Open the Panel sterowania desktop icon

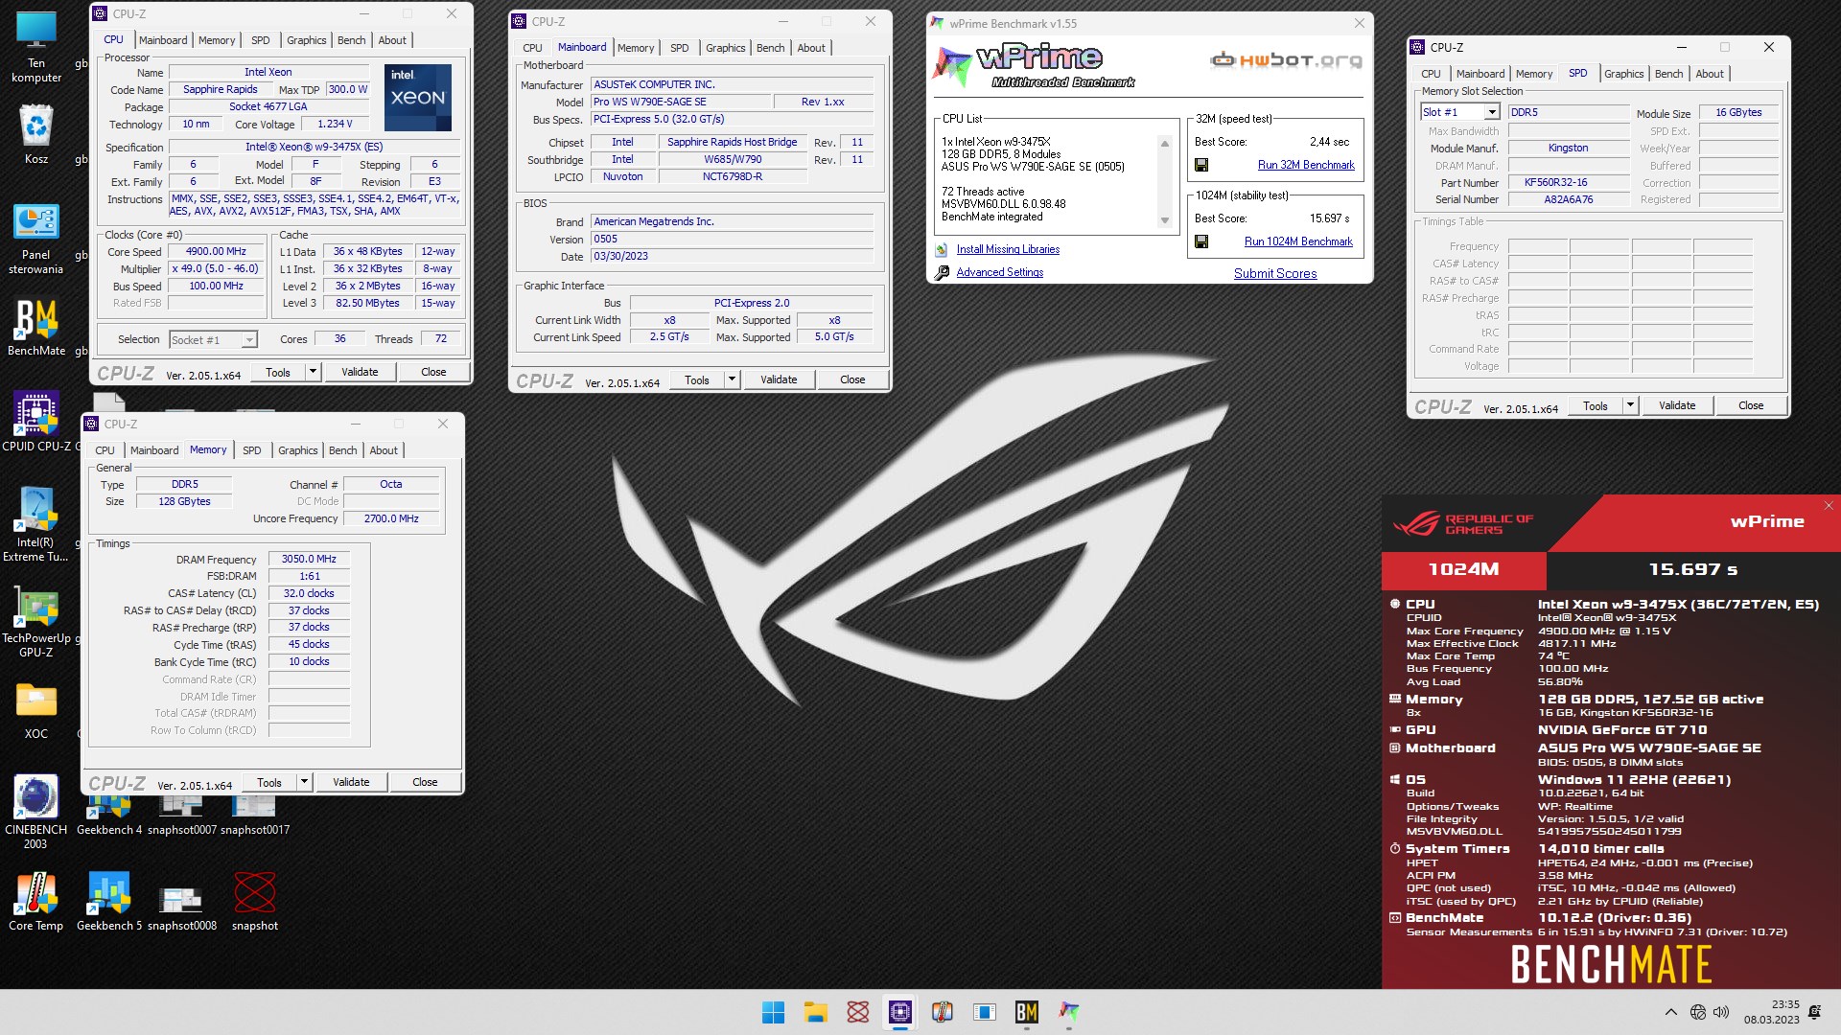36,240
